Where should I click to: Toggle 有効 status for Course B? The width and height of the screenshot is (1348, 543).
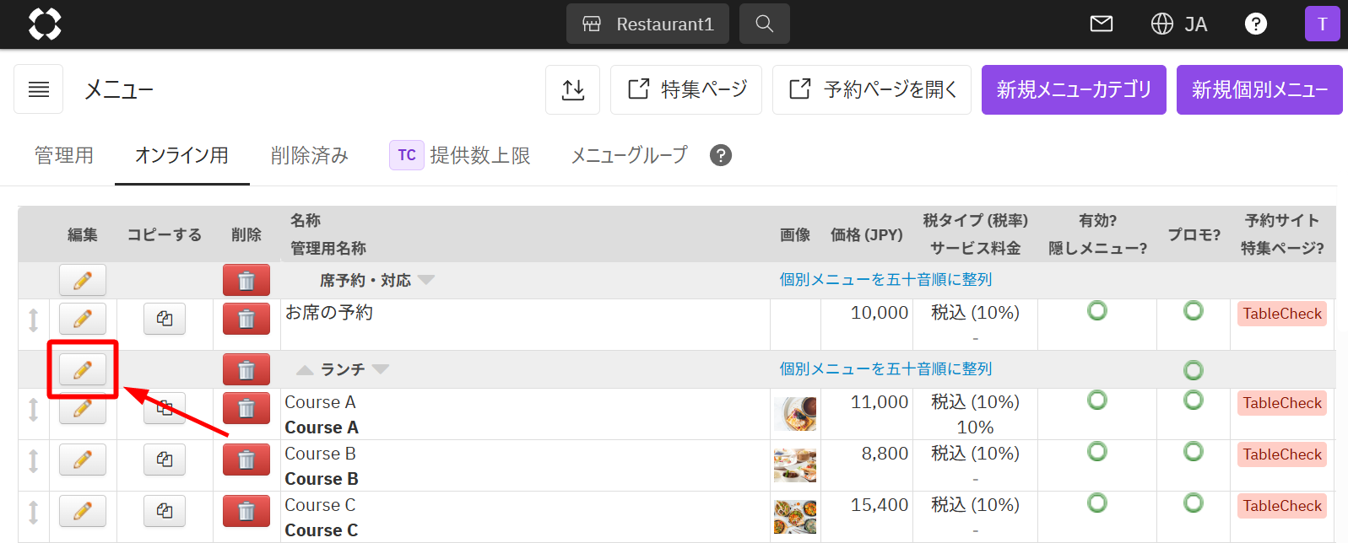coord(1097,451)
